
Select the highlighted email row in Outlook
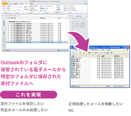click(37, 42)
